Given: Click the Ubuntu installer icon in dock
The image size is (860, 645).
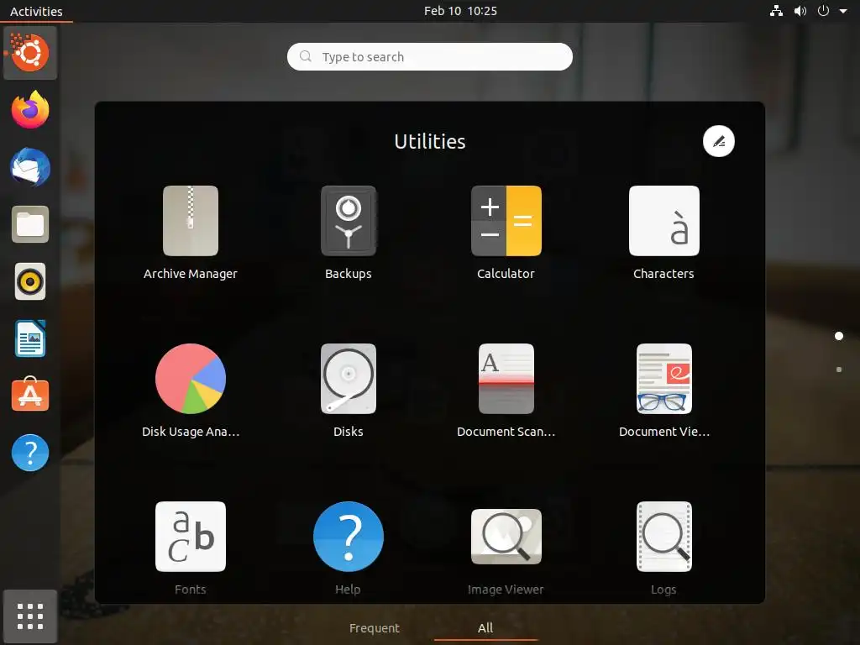Looking at the screenshot, I should click(x=30, y=53).
